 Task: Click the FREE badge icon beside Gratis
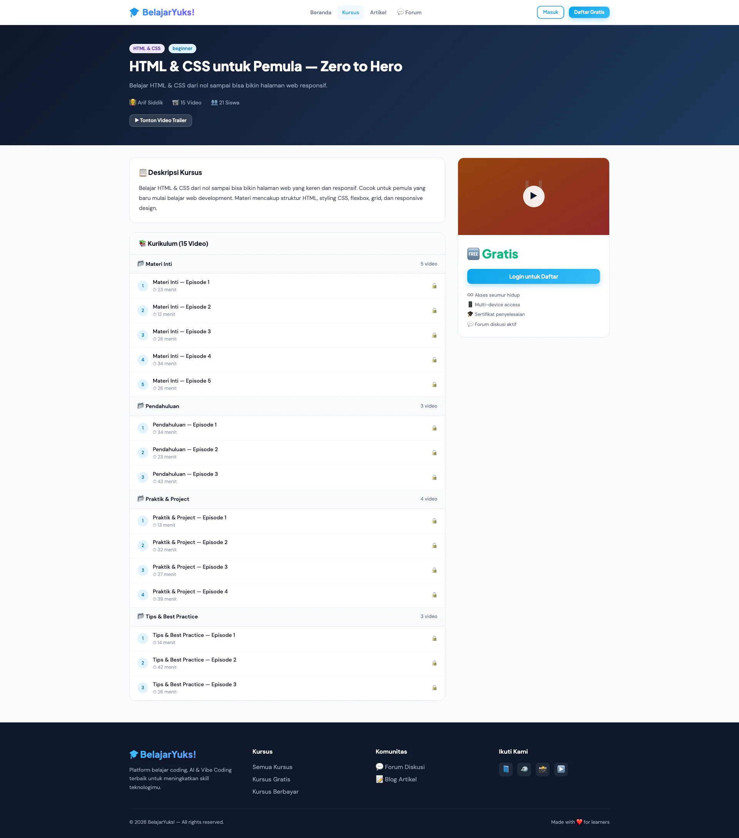tap(473, 254)
